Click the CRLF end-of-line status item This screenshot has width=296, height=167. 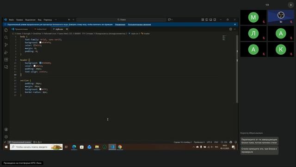coord(216,142)
